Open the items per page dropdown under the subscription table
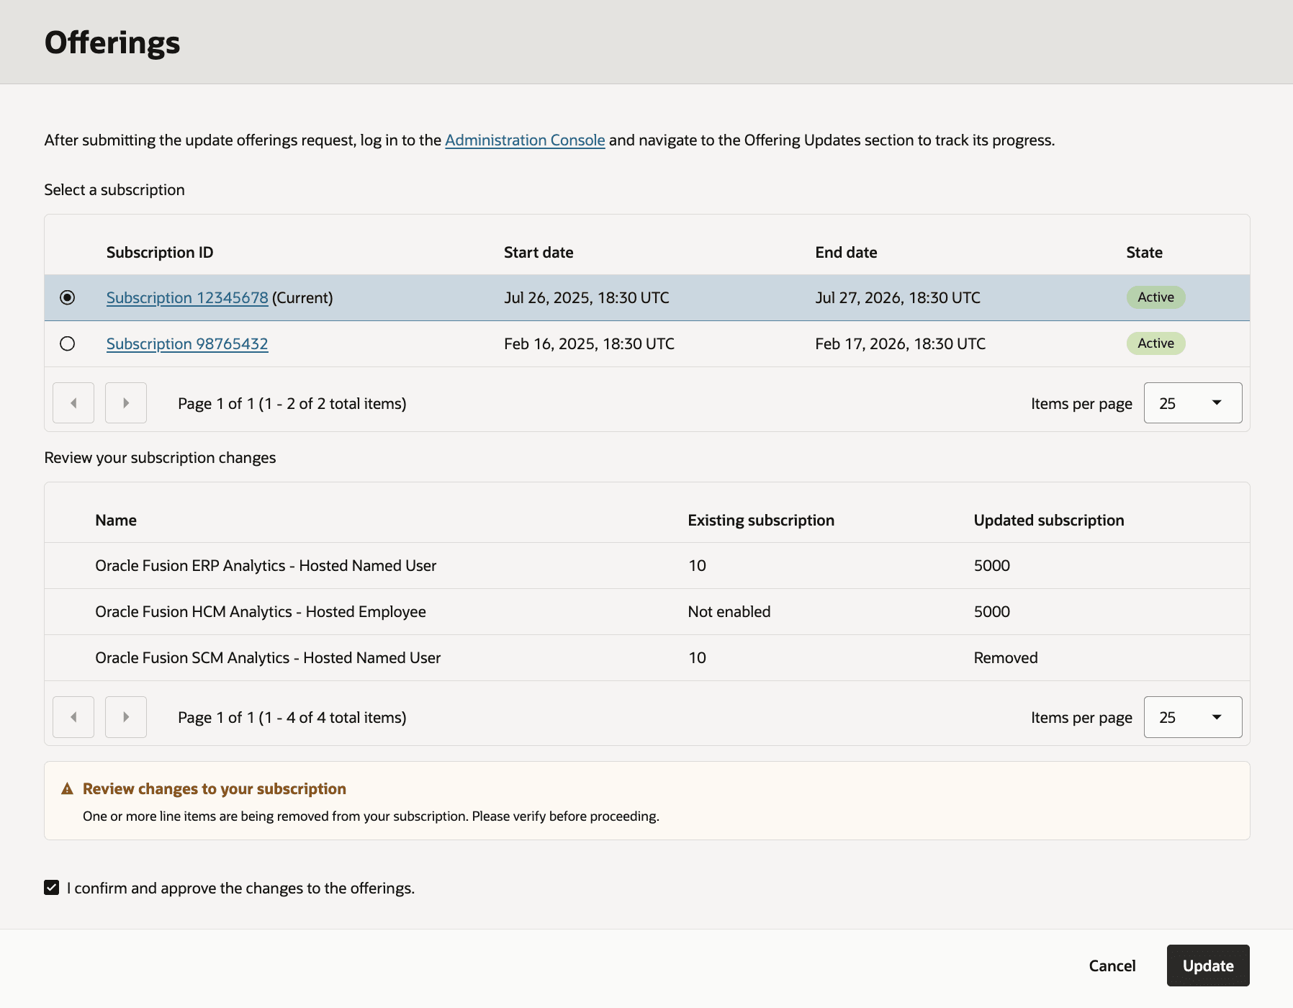The width and height of the screenshot is (1293, 1008). [x=1192, y=402]
